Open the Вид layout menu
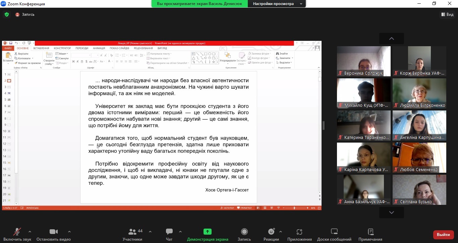Viewport: 458px width, 243px height. point(447,14)
